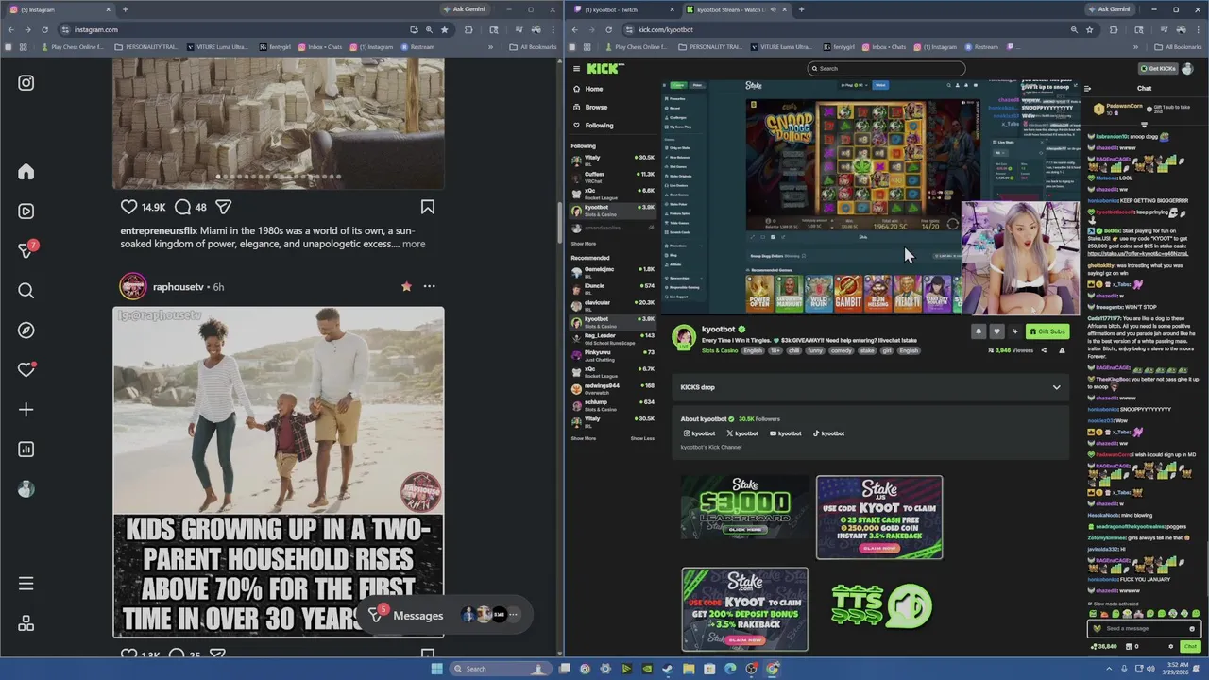
Task: Click Show More under Following
Action: tap(584, 244)
